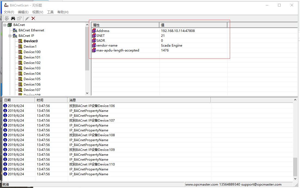Screen dimensions: 300x188
Task: Click the log message 找到BACnet IP设备Device:110
Action: click(92, 164)
